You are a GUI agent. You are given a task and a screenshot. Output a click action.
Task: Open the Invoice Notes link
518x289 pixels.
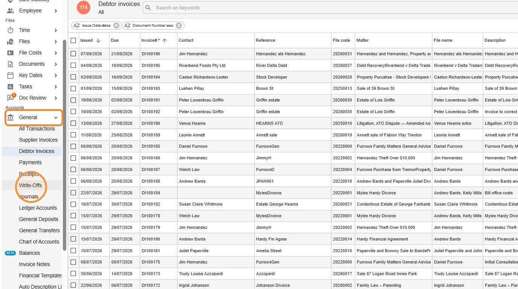pos(34,264)
